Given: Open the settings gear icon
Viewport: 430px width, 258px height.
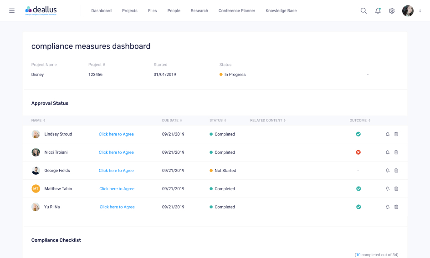Looking at the screenshot, I should 392,11.
